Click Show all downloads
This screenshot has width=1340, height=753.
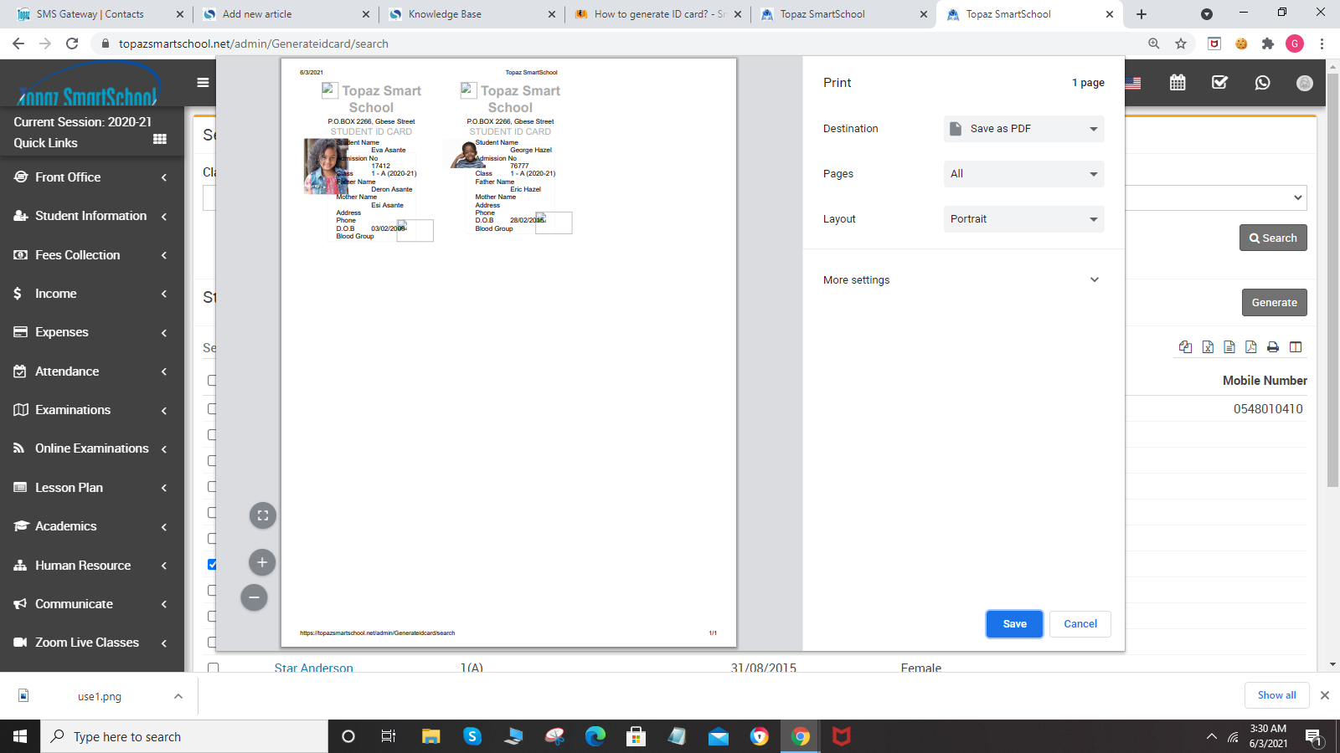[1276, 695]
